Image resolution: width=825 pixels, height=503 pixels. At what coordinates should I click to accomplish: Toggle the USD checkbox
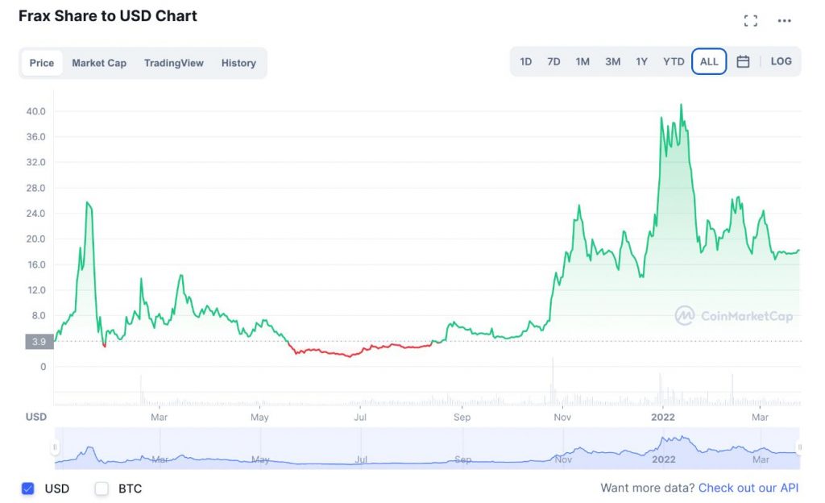(x=28, y=488)
